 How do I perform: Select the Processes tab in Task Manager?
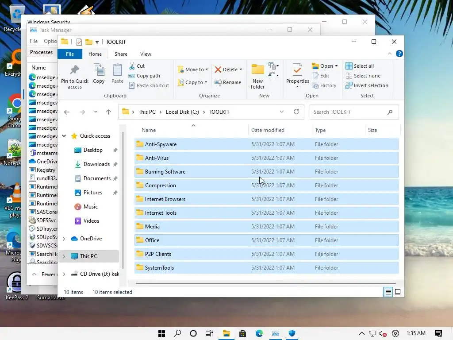point(41,52)
